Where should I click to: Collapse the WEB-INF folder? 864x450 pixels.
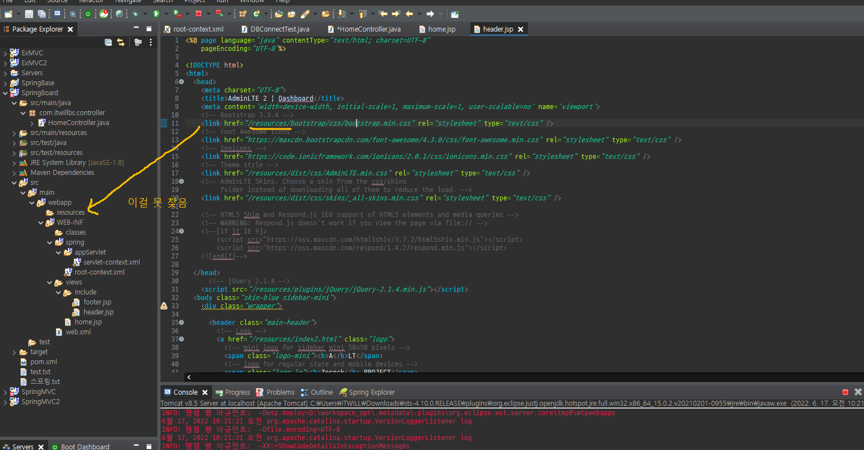[40, 223]
